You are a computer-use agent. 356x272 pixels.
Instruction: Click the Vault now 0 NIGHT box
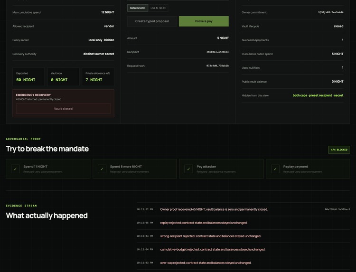click(63, 77)
